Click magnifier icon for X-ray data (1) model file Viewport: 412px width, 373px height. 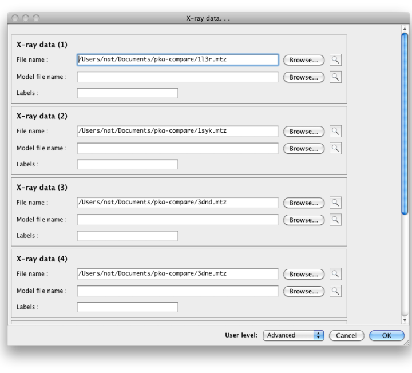pyautogui.click(x=335, y=77)
